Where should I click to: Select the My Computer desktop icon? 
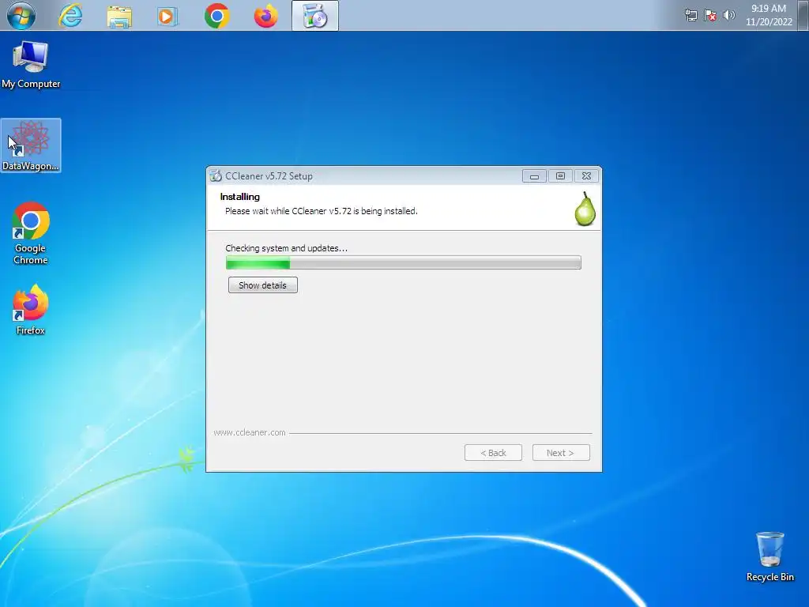point(31,65)
